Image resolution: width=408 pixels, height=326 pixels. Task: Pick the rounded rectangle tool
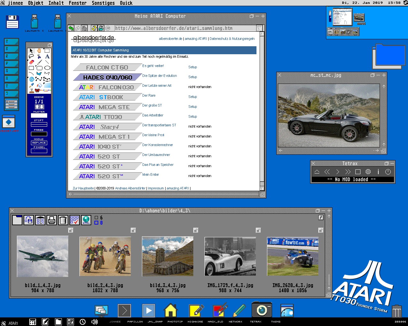tap(39, 68)
